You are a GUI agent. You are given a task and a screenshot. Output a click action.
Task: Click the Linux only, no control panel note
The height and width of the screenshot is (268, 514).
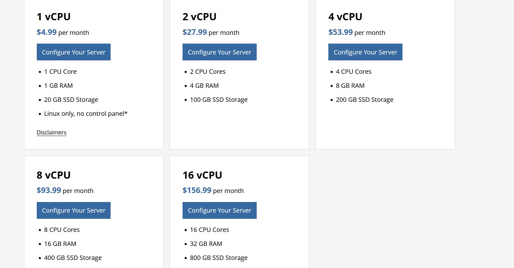(86, 114)
